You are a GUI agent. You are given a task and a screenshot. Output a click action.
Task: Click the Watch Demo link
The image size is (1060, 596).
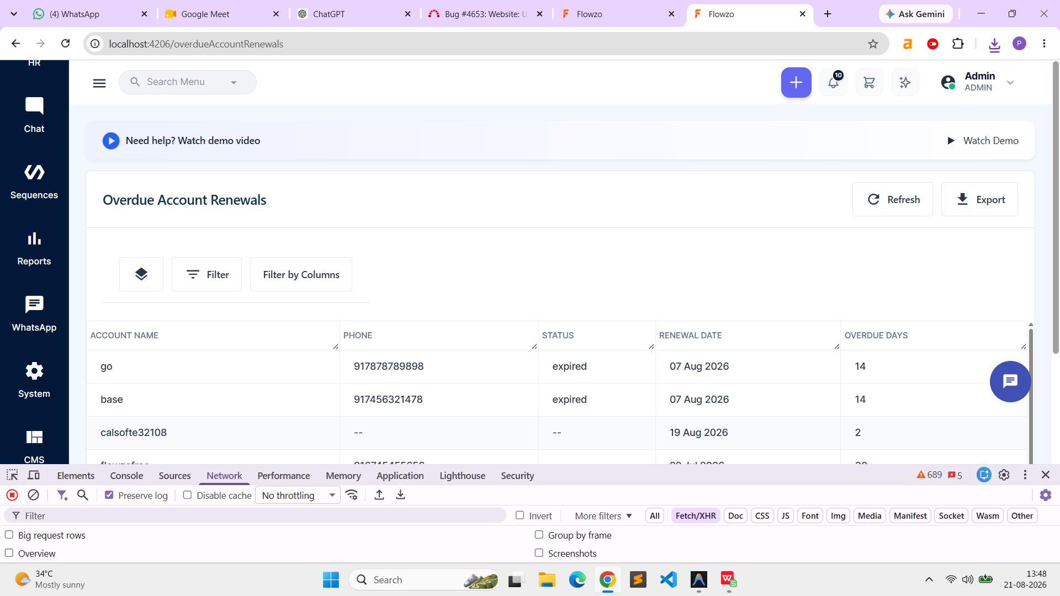click(x=983, y=141)
